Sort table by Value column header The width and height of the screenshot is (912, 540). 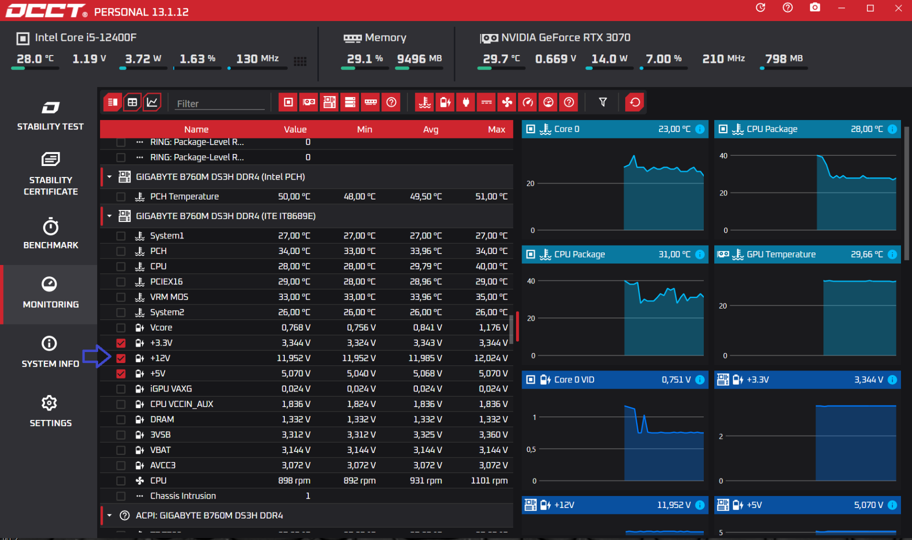tap(295, 129)
